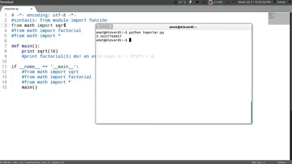
Task: Click the encoding comment on line 1
Action: pyautogui.click(x=44, y=15)
